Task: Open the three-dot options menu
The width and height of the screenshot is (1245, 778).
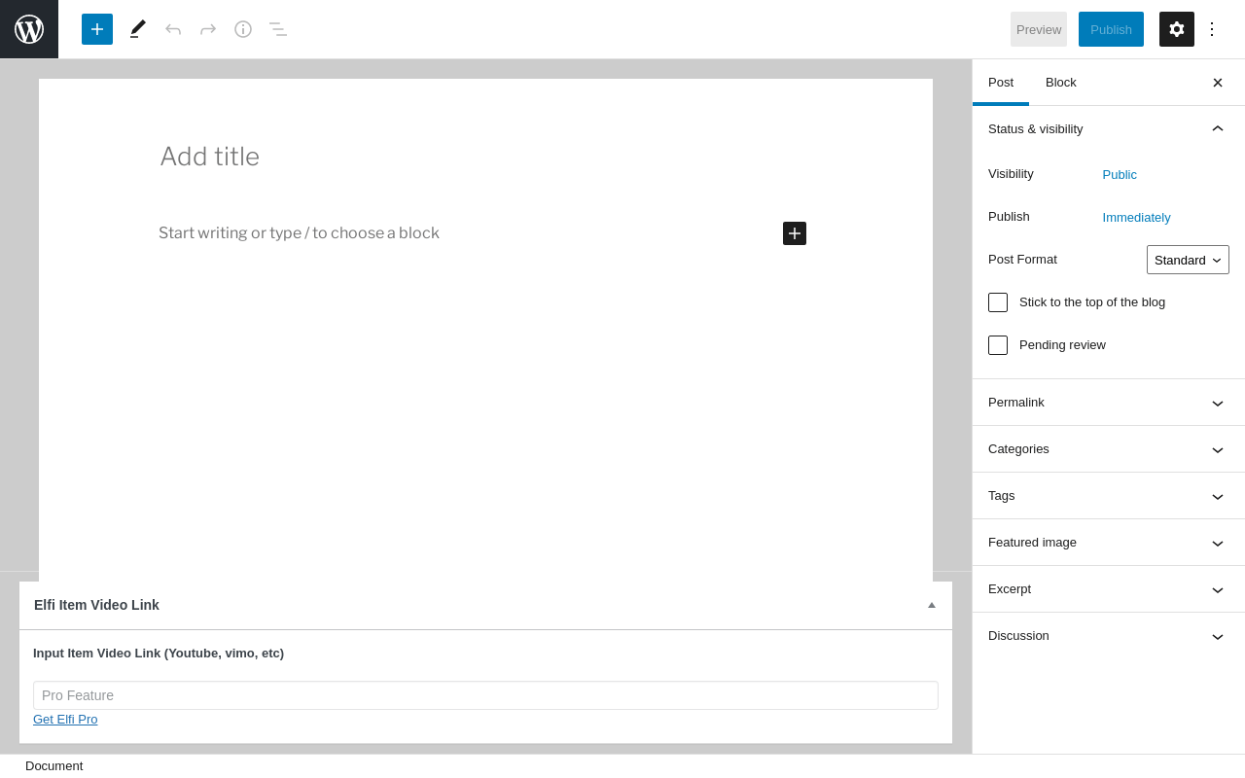Action: click(x=1212, y=29)
